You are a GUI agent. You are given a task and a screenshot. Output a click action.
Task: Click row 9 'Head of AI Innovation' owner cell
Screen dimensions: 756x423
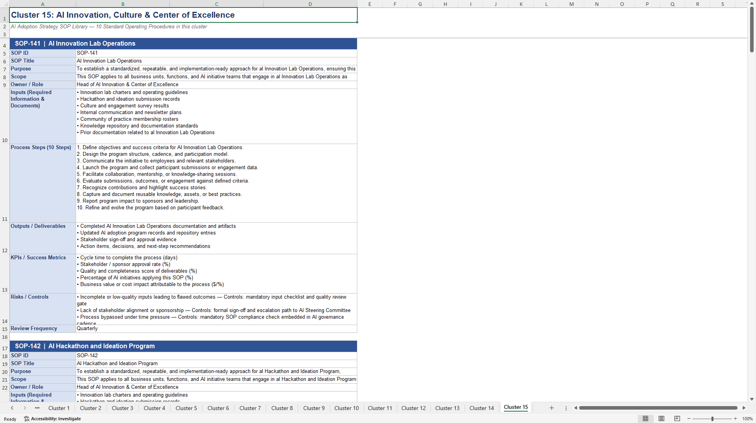(216, 85)
